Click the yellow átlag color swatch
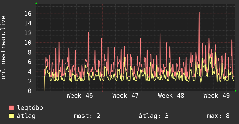The width and height of the screenshot is (239, 124). coord(11,116)
